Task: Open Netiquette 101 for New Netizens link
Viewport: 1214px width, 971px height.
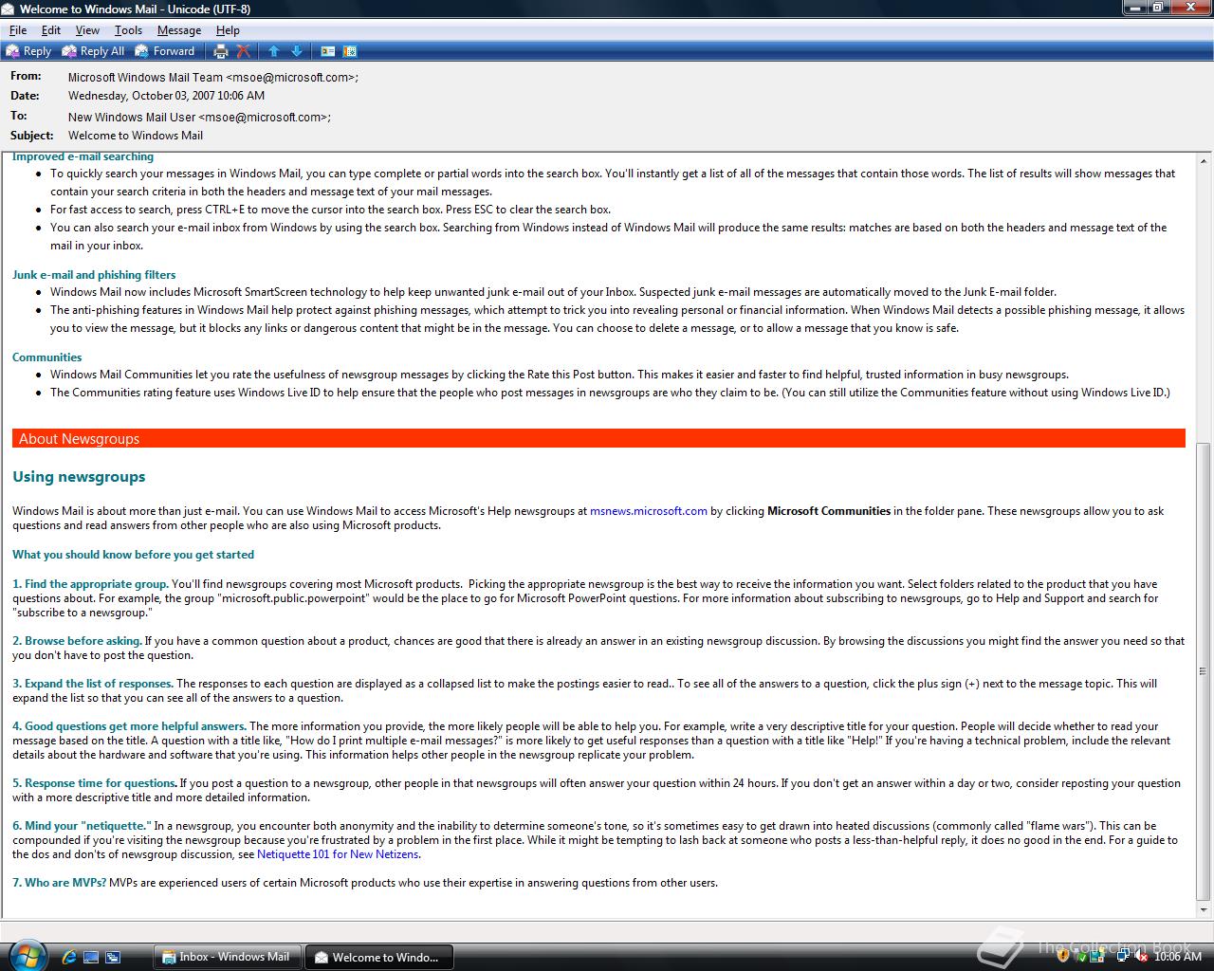Action: 338,854
